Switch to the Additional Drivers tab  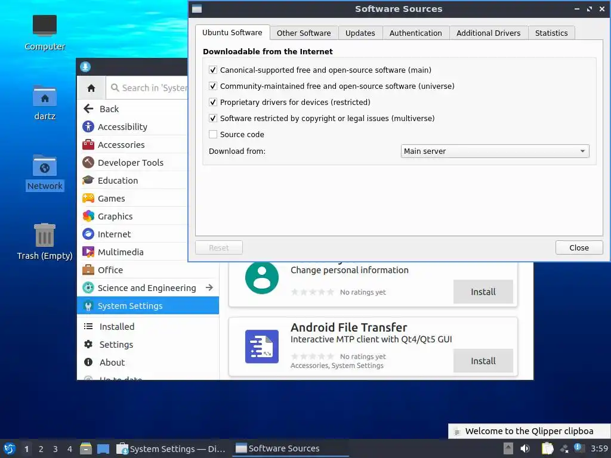[488, 33]
